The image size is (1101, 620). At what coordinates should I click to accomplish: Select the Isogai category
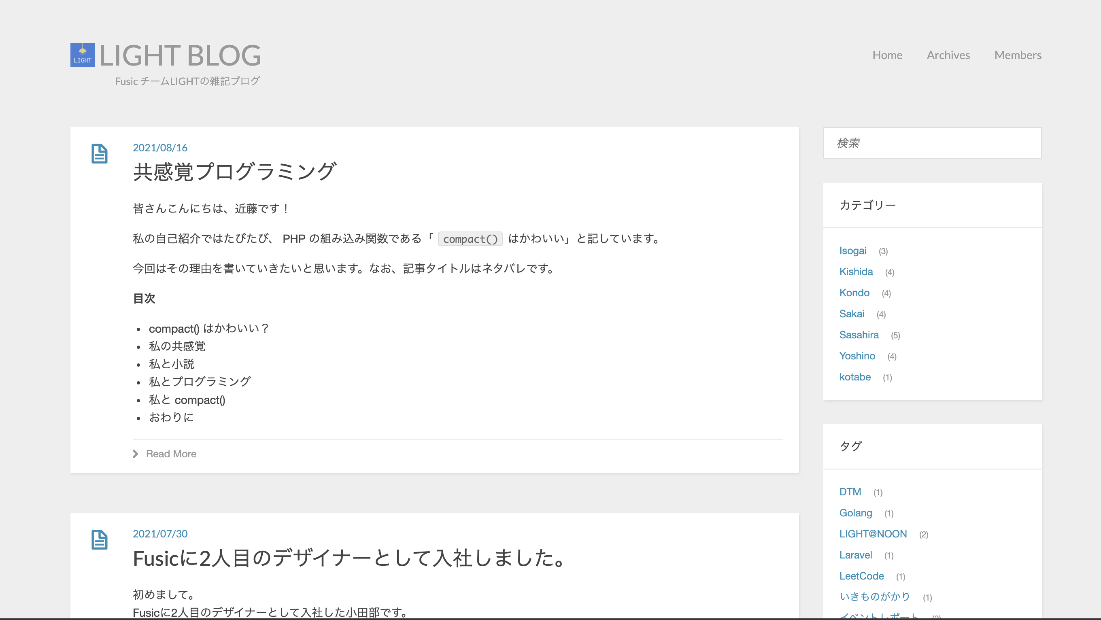pyautogui.click(x=852, y=251)
